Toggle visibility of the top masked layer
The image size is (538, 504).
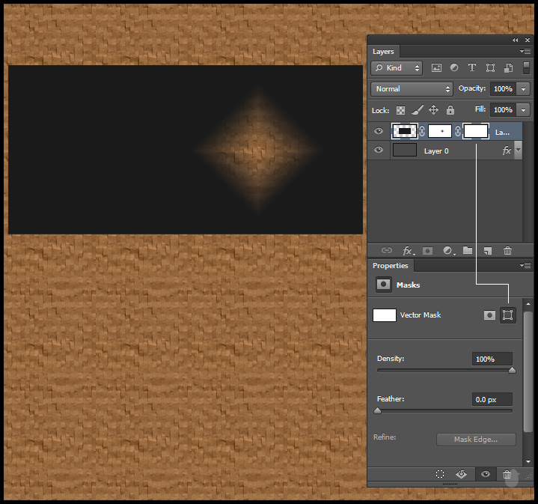pos(379,131)
